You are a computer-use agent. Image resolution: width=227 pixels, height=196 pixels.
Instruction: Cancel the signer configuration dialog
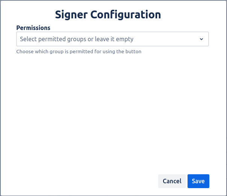click(172, 181)
